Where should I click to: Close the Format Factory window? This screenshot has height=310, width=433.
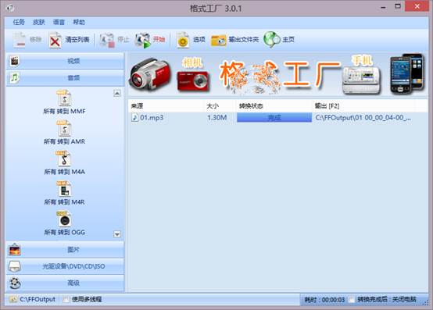point(417,6)
